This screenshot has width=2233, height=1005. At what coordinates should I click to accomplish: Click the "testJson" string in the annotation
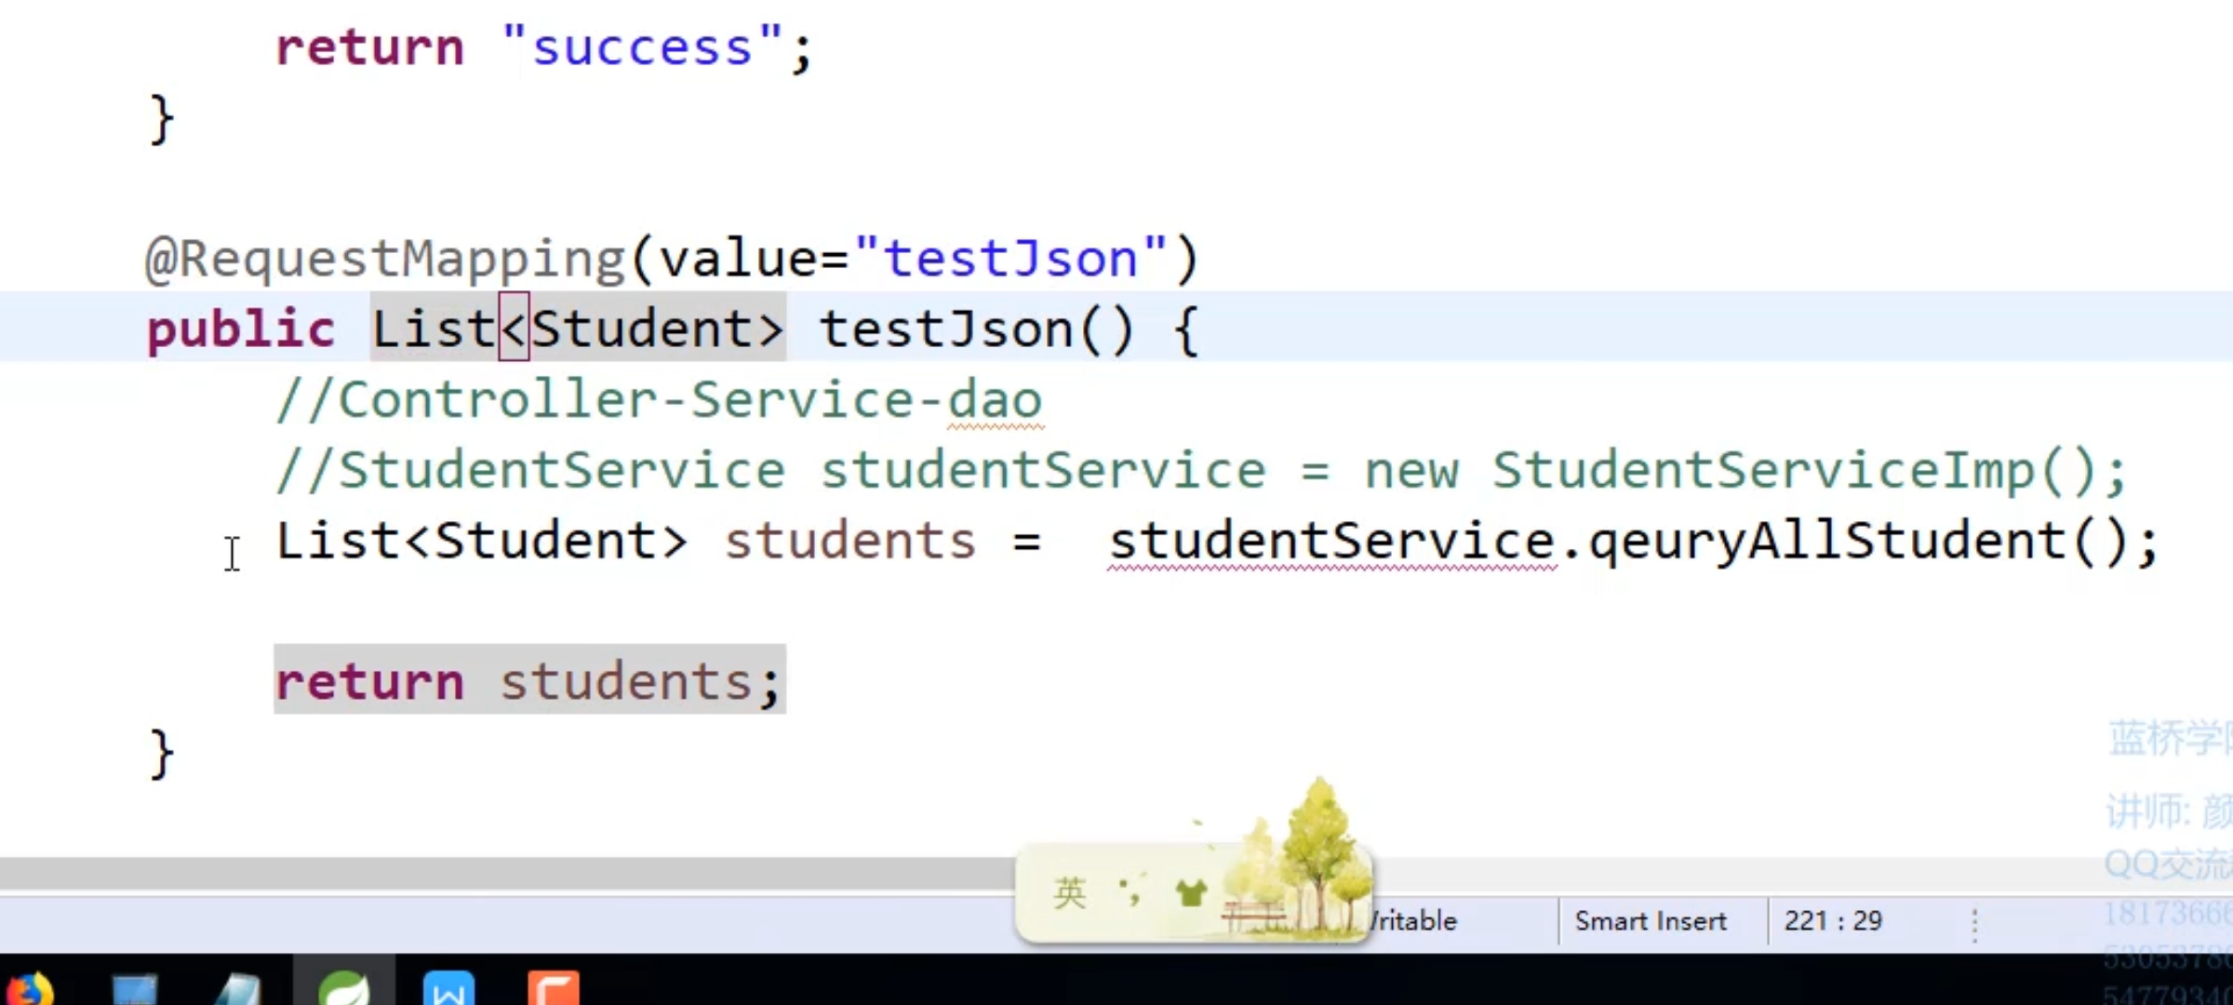pyautogui.click(x=1010, y=258)
